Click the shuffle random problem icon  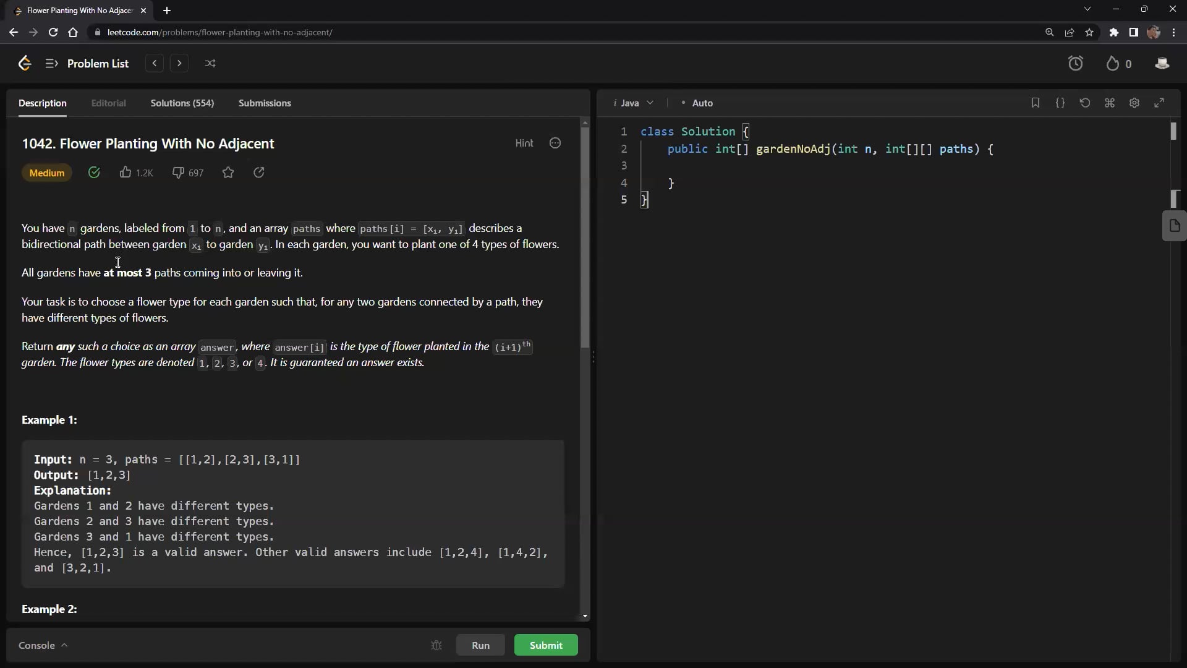pos(210,63)
